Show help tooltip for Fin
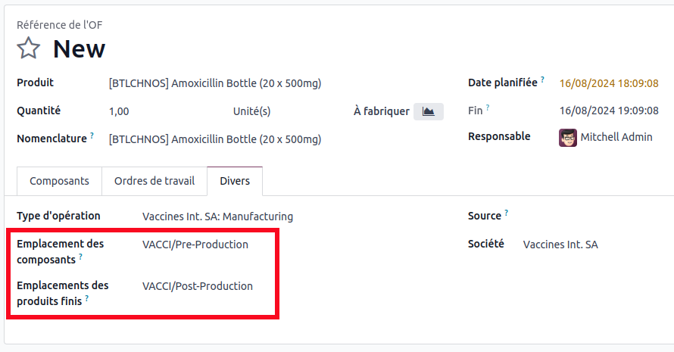Image resolution: width=674 pixels, height=352 pixels. click(488, 107)
